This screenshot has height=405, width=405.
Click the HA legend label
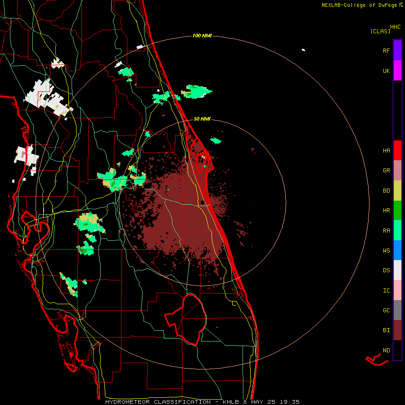tap(386, 151)
